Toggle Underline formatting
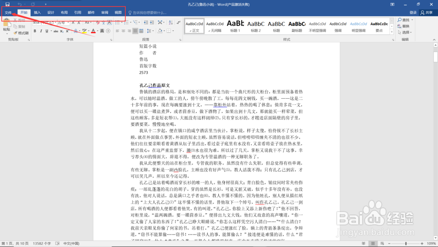438x247 pixels. coord(47,31)
